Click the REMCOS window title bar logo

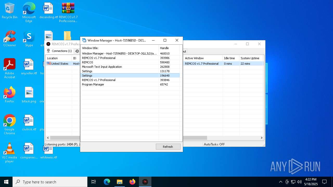click(48, 44)
